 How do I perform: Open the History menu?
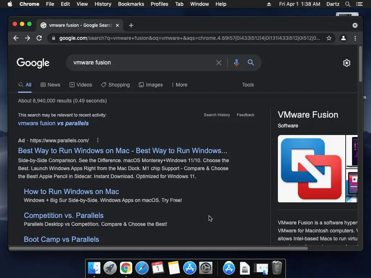point(103,4)
